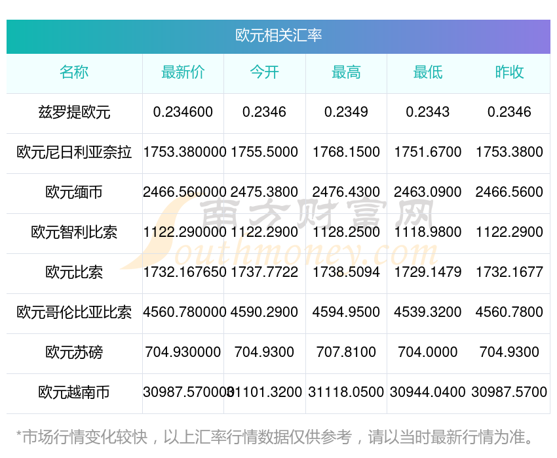
Task: Click lowest value 1729.1479
Action: (x=428, y=272)
